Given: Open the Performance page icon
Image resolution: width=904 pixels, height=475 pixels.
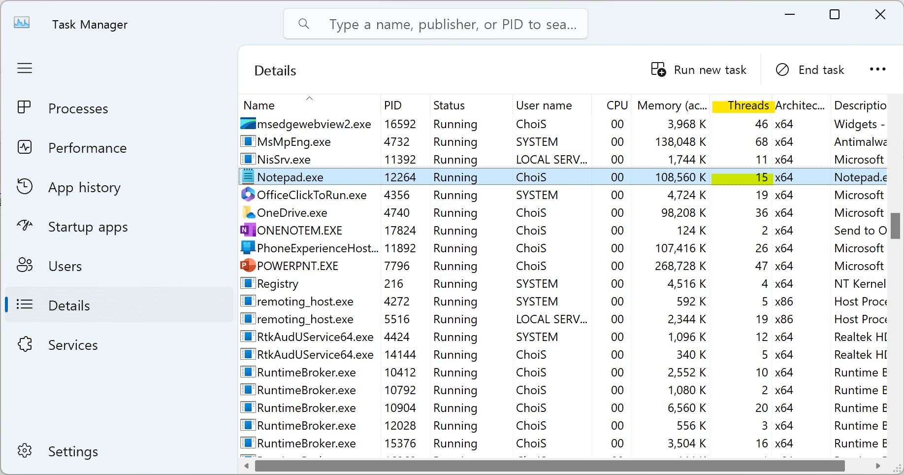Looking at the screenshot, I should (25, 147).
